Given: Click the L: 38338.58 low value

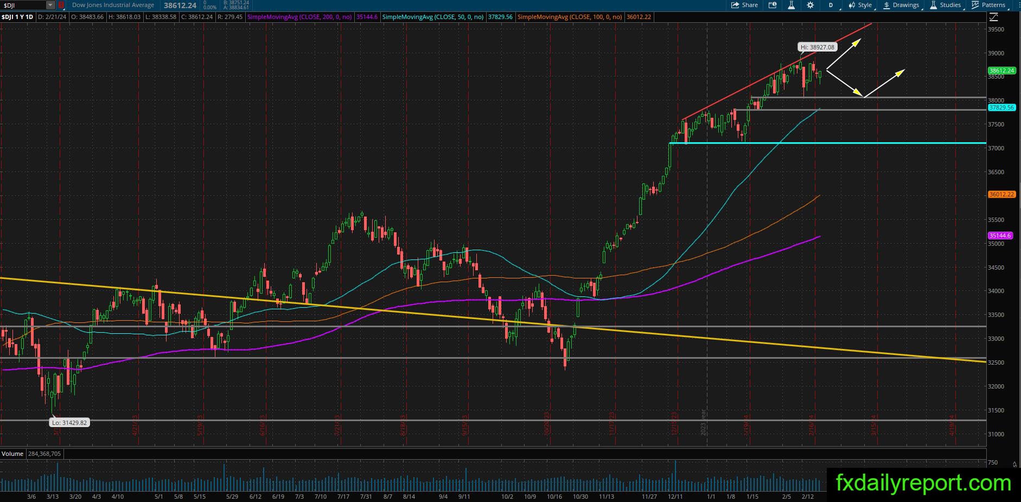Looking at the screenshot, I should click(x=161, y=17).
